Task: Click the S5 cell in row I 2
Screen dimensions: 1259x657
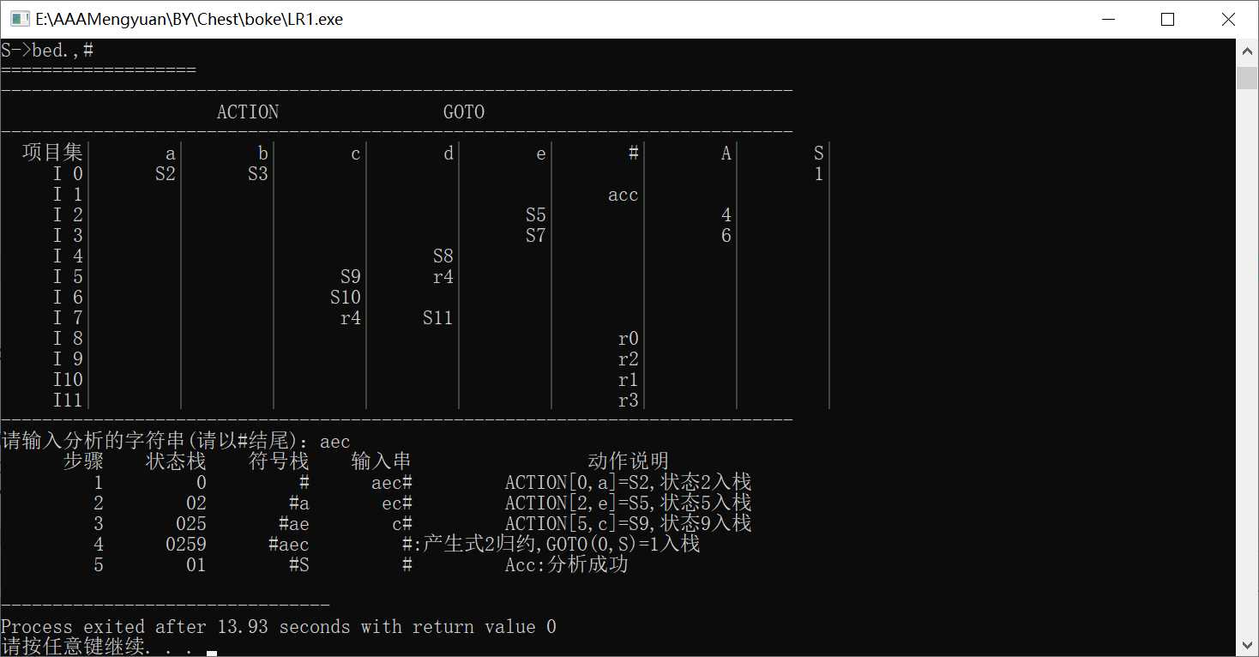Action: [535, 215]
